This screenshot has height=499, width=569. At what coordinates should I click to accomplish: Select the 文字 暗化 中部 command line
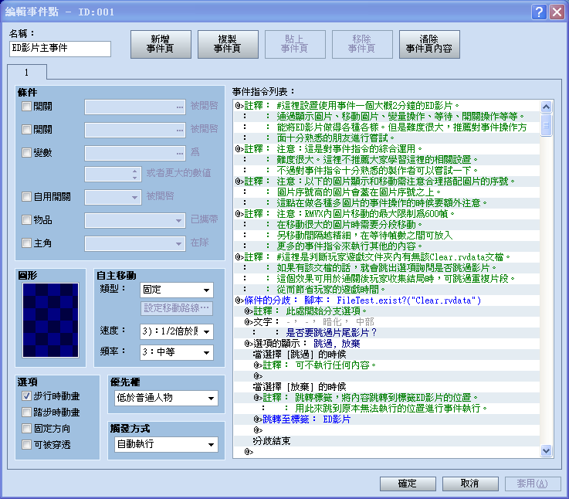point(387,322)
